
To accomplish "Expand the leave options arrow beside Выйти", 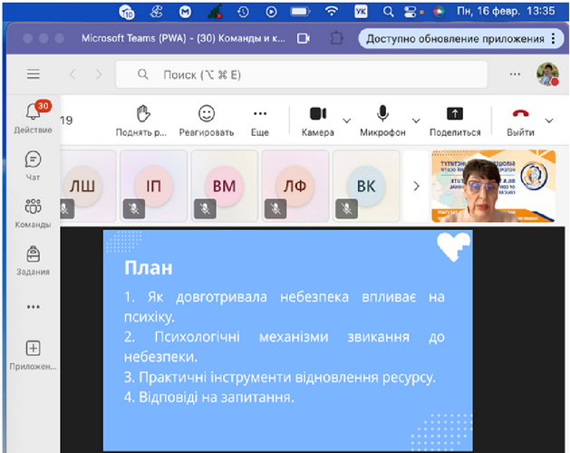I will [549, 120].
